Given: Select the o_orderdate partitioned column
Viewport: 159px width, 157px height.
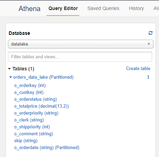Looking at the screenshot, I should [x=47, y=148].
